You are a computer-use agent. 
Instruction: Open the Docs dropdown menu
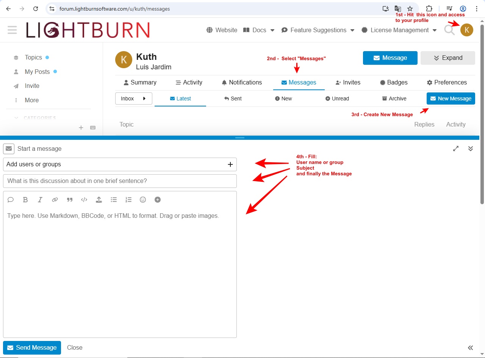tap(259, 30)
